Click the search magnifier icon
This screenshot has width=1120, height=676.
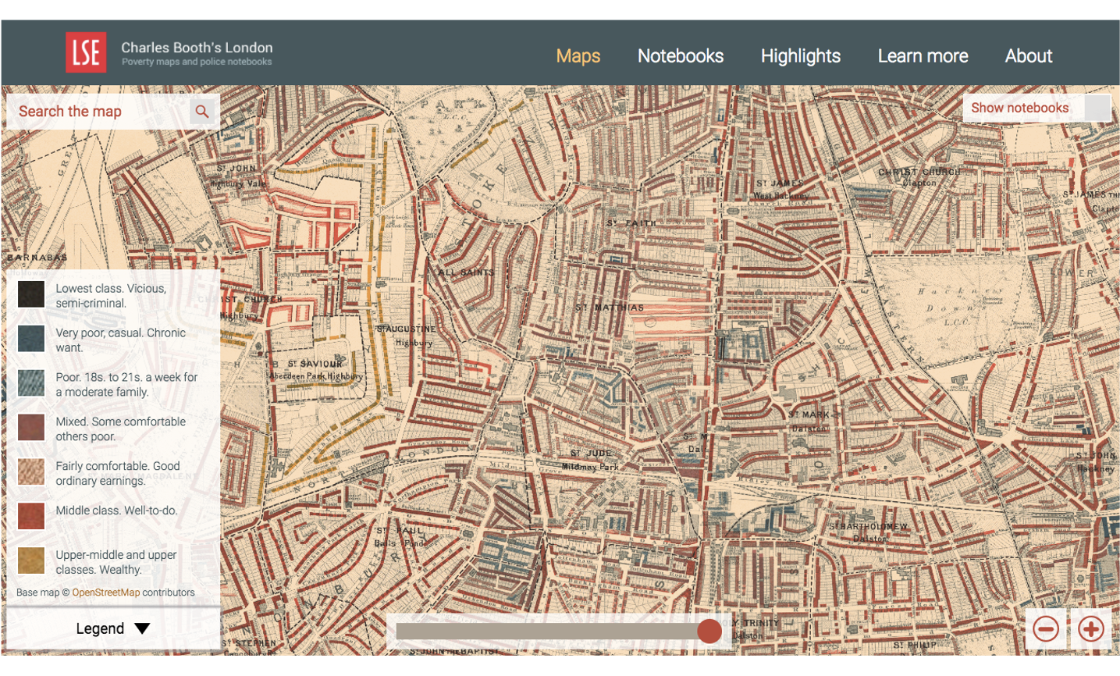pyautogui.click(x=202, y=112)
